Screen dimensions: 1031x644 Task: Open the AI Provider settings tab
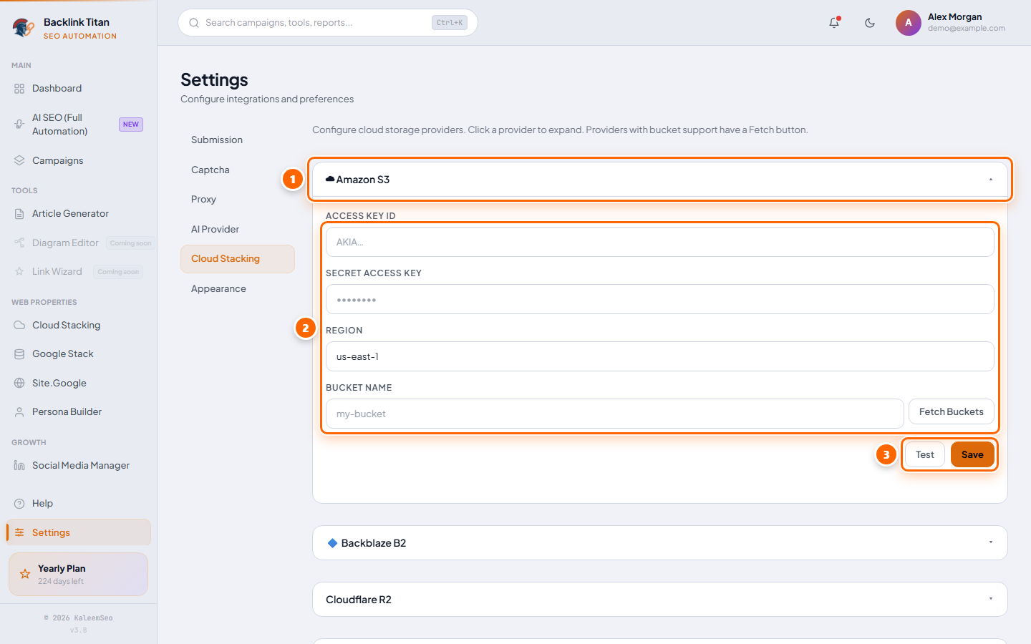click(x=238, y=229)
